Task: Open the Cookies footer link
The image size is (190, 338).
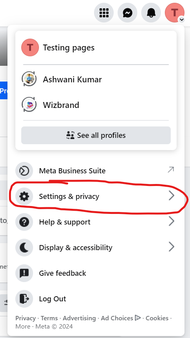Action: (157, 318)
